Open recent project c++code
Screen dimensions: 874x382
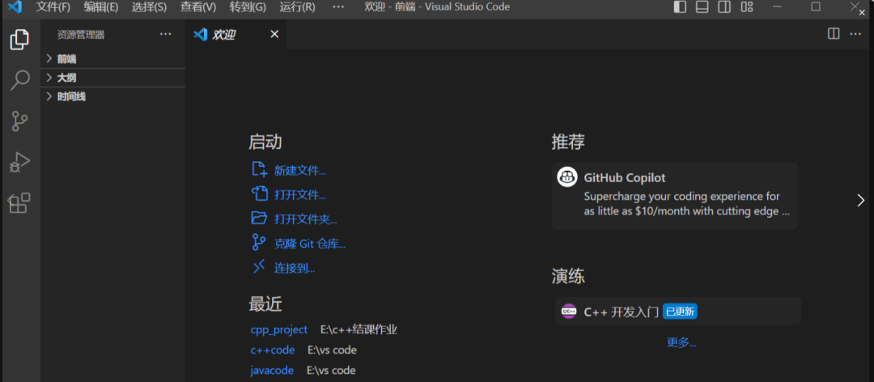(273, 350)
